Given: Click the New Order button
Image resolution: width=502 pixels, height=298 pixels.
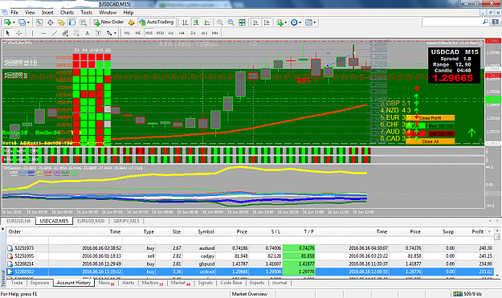Looking at the screenshot, I should coord(108,22).
